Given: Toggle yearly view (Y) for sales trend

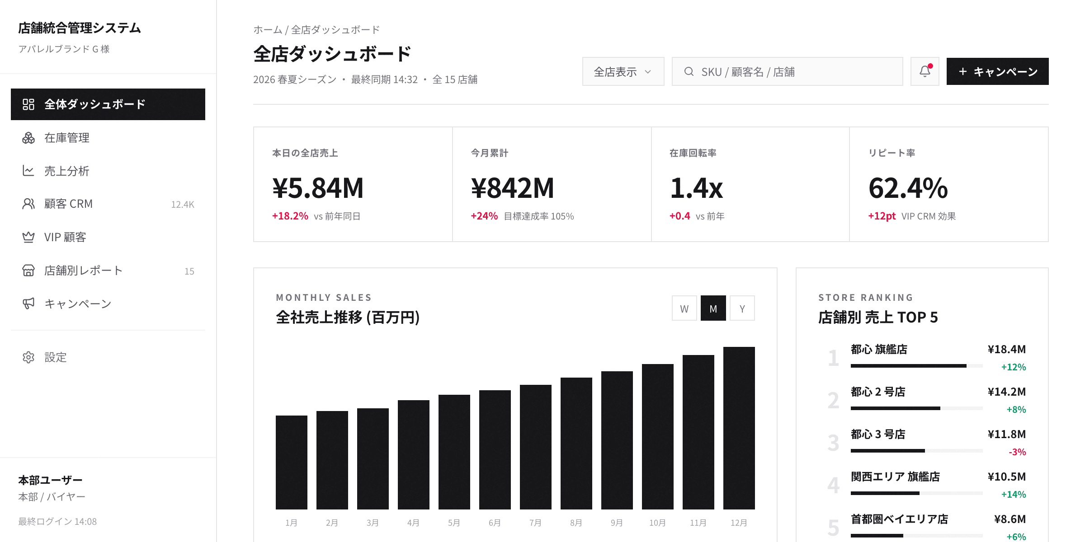Looking at the screenshot, I should (x=742, y=308).
